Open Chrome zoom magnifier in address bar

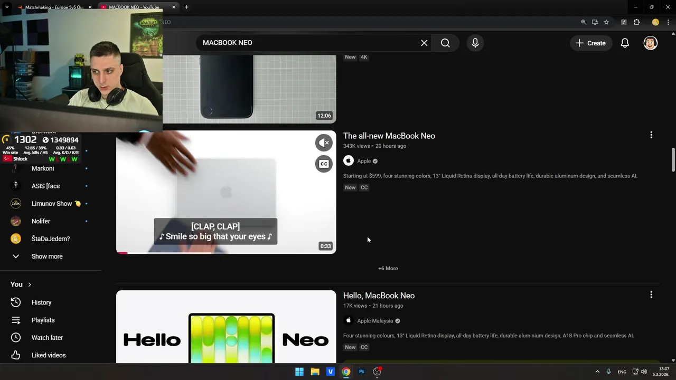(584, 22)
